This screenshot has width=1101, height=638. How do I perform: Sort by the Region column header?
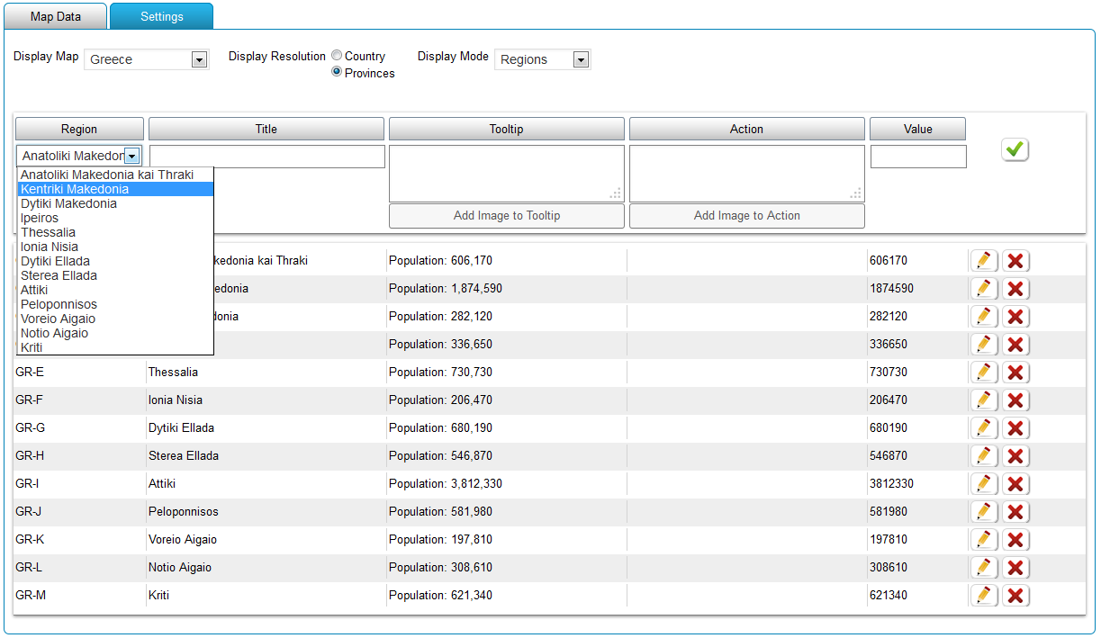point(79,130)
